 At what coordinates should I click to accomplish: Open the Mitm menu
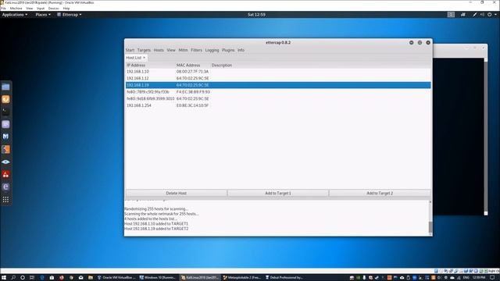[183, 50]
